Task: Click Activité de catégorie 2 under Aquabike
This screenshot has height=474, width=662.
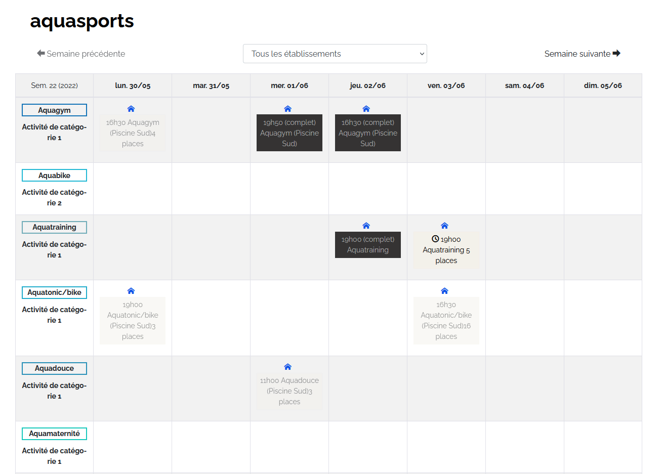Action: tap(55, 197)
